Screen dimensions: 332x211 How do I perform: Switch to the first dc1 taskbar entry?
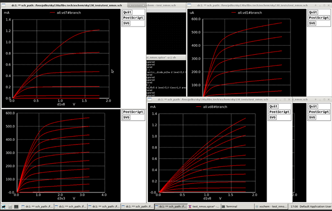click(37, 207)
